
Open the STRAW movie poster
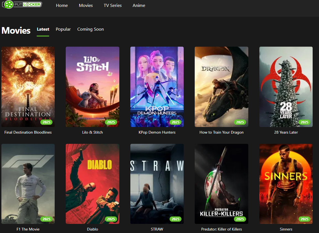157,184
